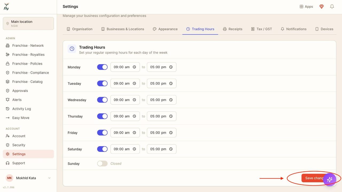Toggle Monday trading hours off
This screenshot has width=342, height=192.
click(x=102, y=67)
